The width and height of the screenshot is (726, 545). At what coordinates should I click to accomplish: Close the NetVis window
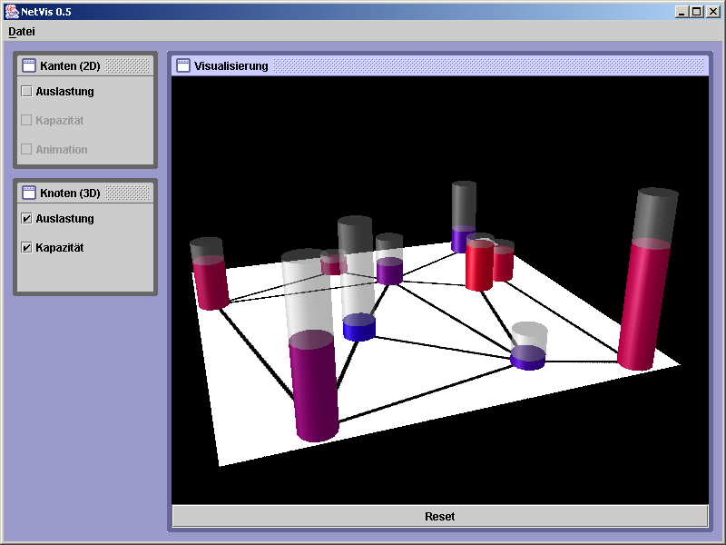pos(713,12)
